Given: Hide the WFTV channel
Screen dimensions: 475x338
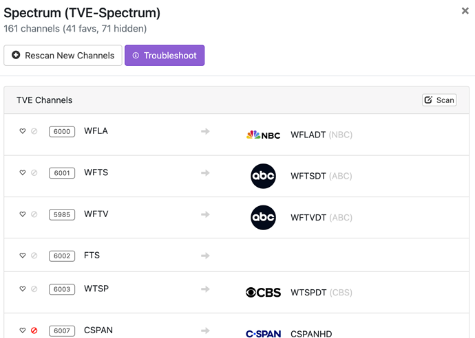Looking at the screenshot, I should click(34, 214).
